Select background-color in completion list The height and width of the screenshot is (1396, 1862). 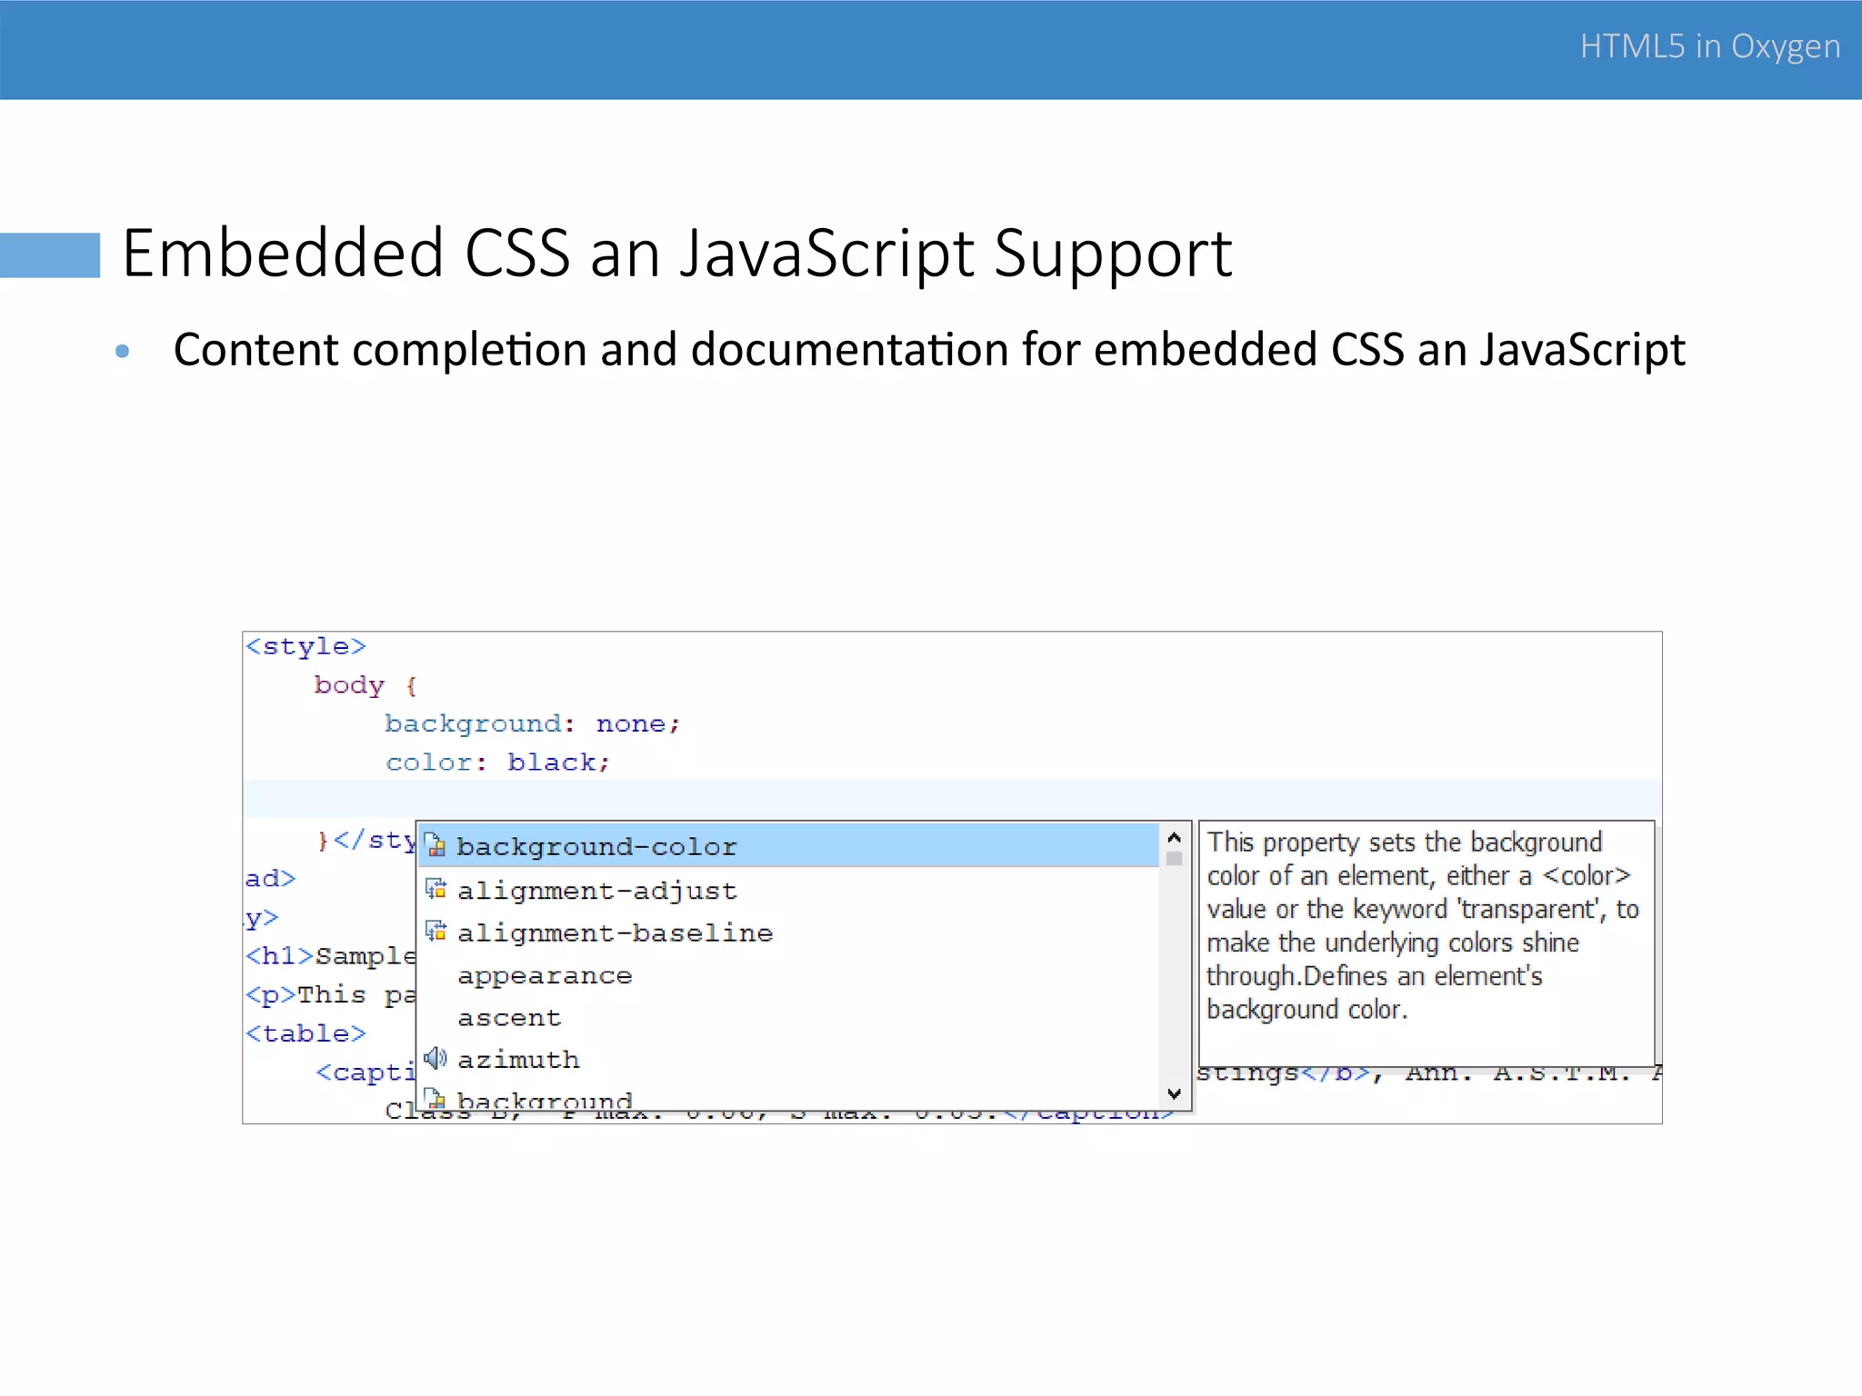coord(788,846)
